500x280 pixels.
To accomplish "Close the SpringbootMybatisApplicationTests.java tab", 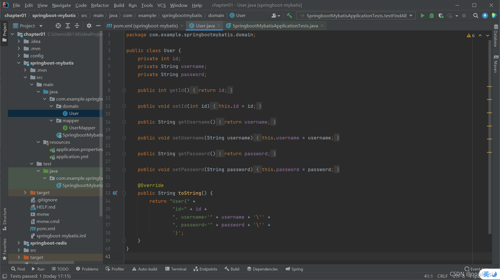I will [x=322, y=26].
